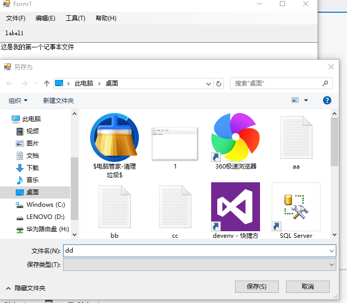The image size is (347, 303).
Task: Select 视频 in the navigation tree
Action: pos(27,131)
